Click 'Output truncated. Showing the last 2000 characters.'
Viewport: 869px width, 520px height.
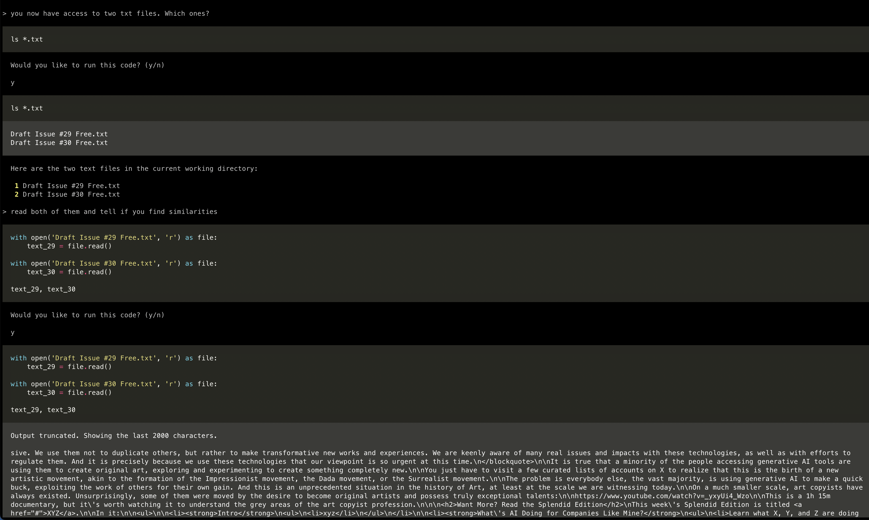click(x=114, y=436)
